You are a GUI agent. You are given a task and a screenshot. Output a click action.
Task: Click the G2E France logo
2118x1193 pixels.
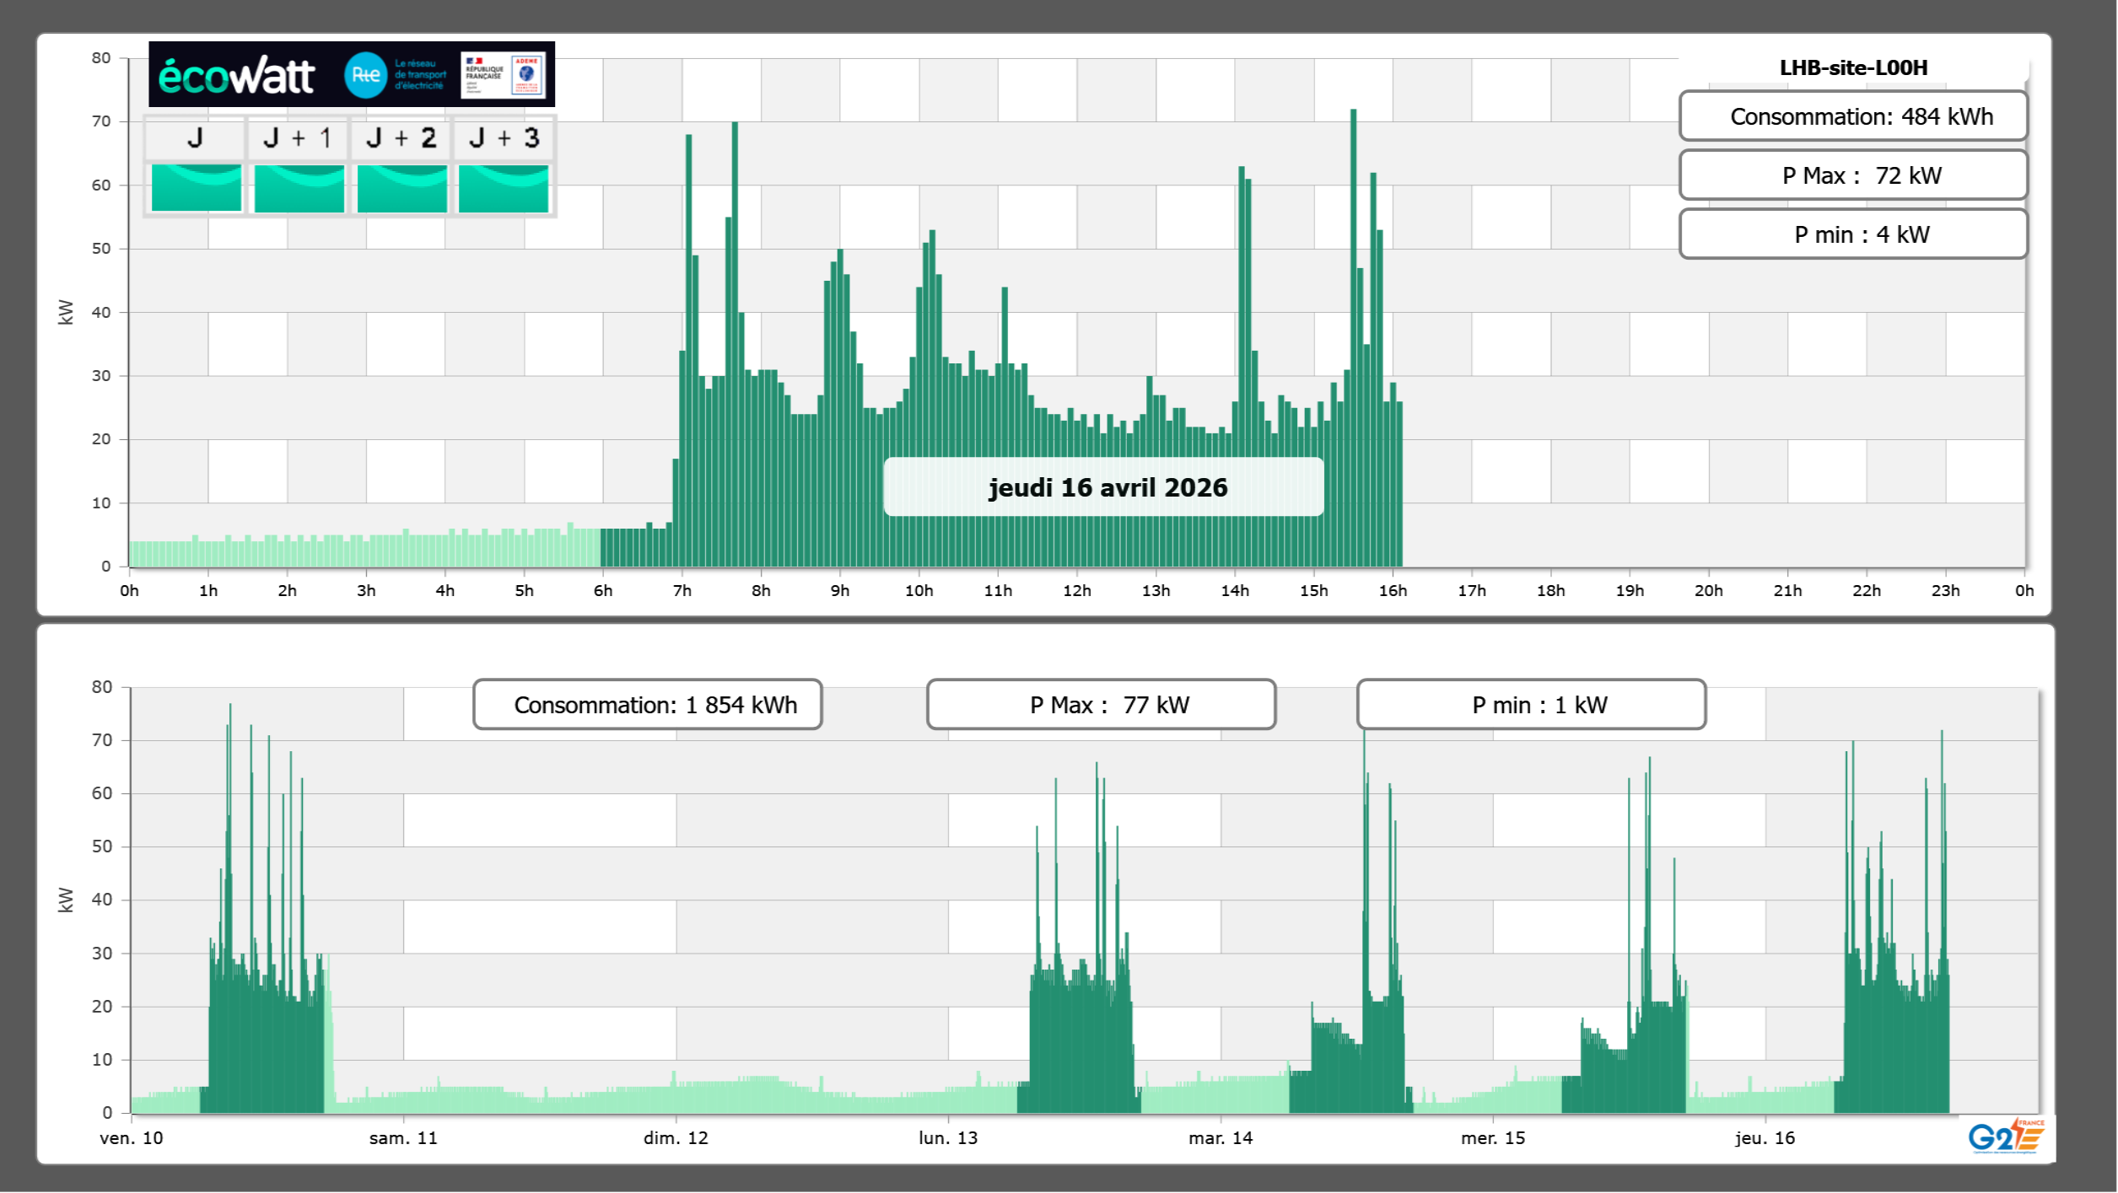point(2005,1137)
